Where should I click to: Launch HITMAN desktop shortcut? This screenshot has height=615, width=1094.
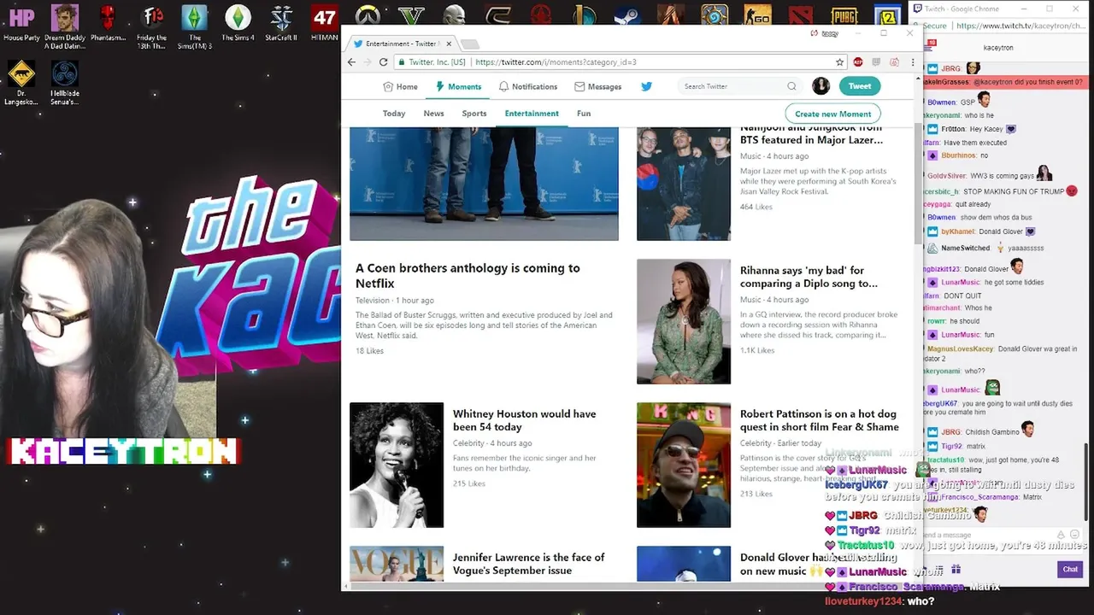click(x=325, y=24)
